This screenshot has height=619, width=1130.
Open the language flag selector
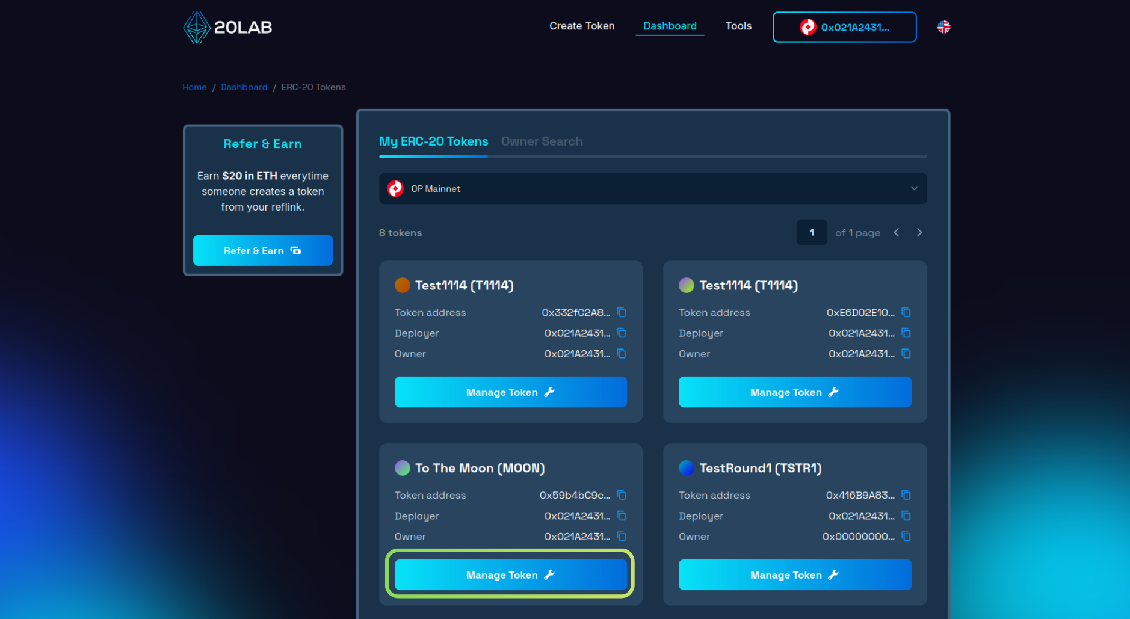943,27
